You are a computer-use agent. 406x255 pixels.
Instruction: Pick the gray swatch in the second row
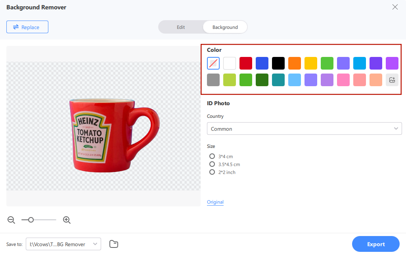[x=213, y=80]
